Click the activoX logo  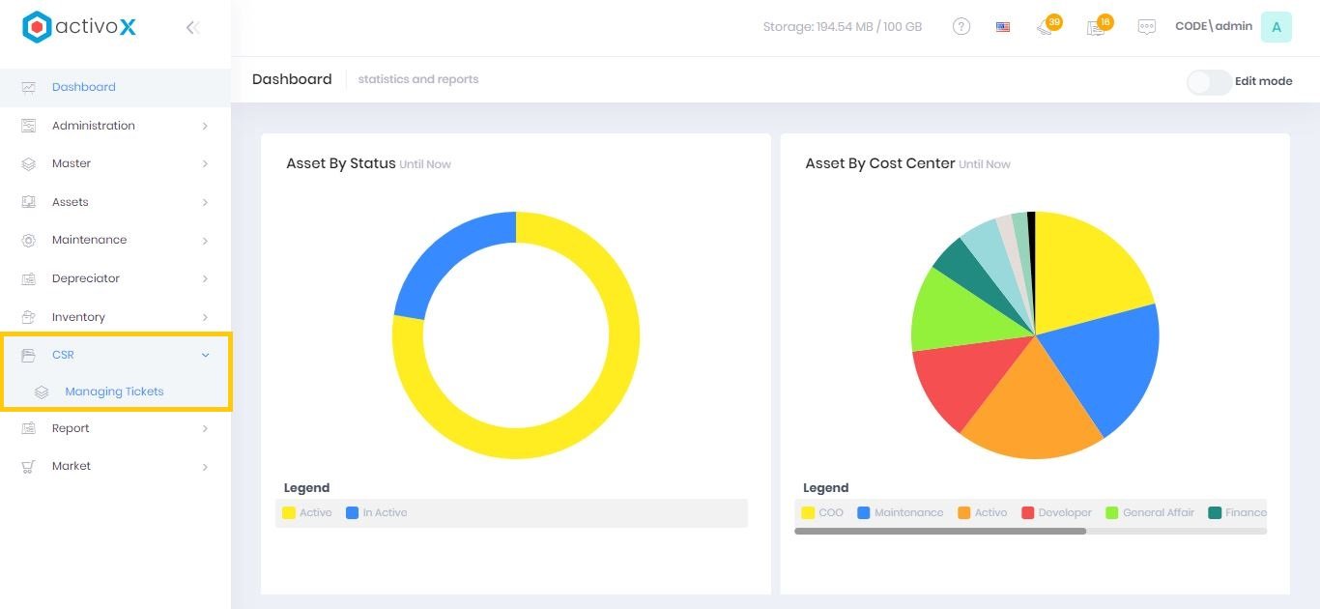(79, 27)
